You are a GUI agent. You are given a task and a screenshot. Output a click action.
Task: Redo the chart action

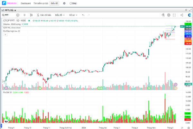[x=88, y=15]
